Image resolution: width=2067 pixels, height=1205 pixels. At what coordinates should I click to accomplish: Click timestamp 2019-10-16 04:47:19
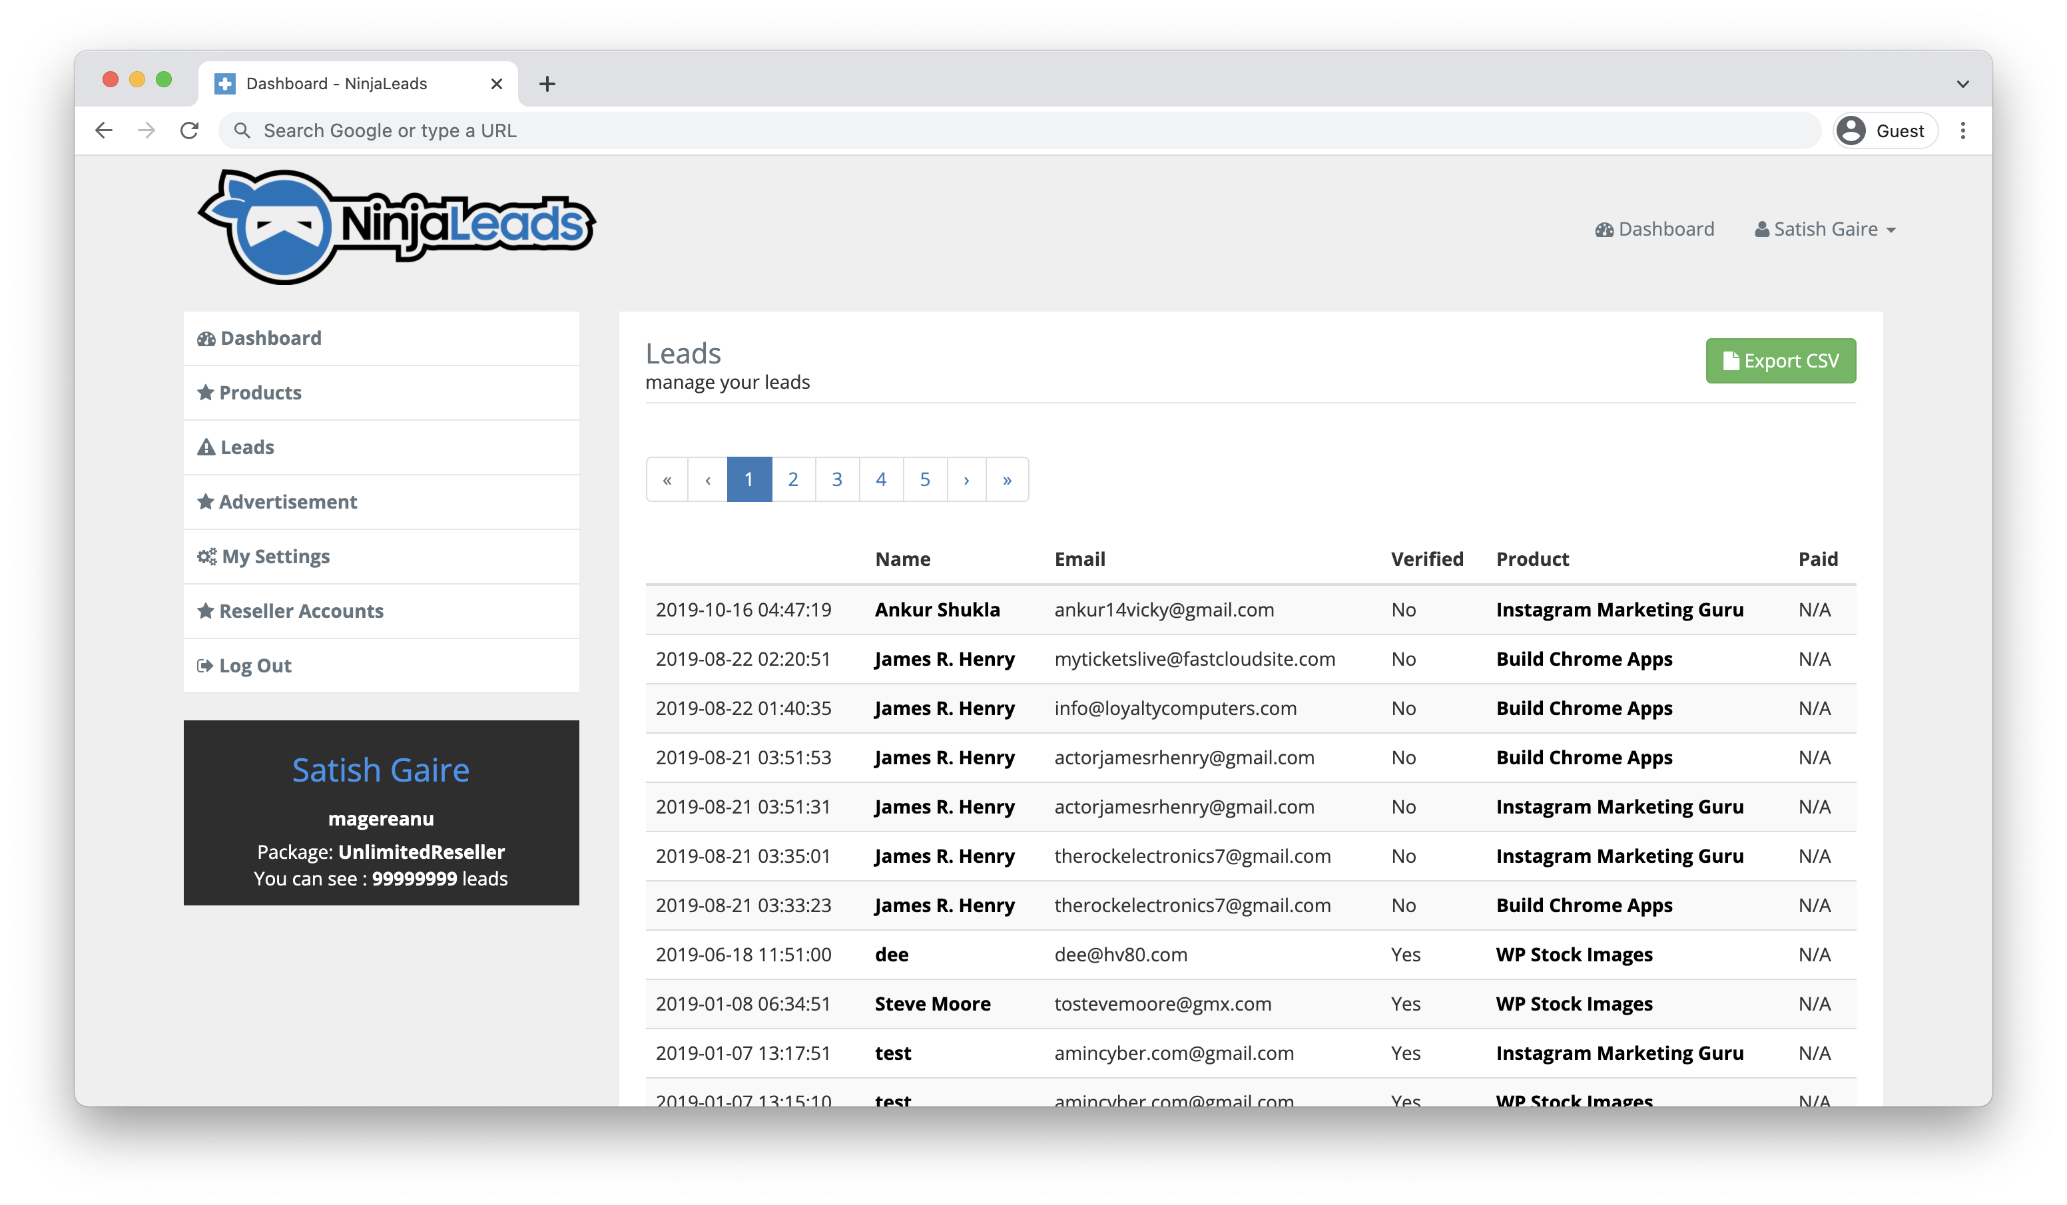743,609
